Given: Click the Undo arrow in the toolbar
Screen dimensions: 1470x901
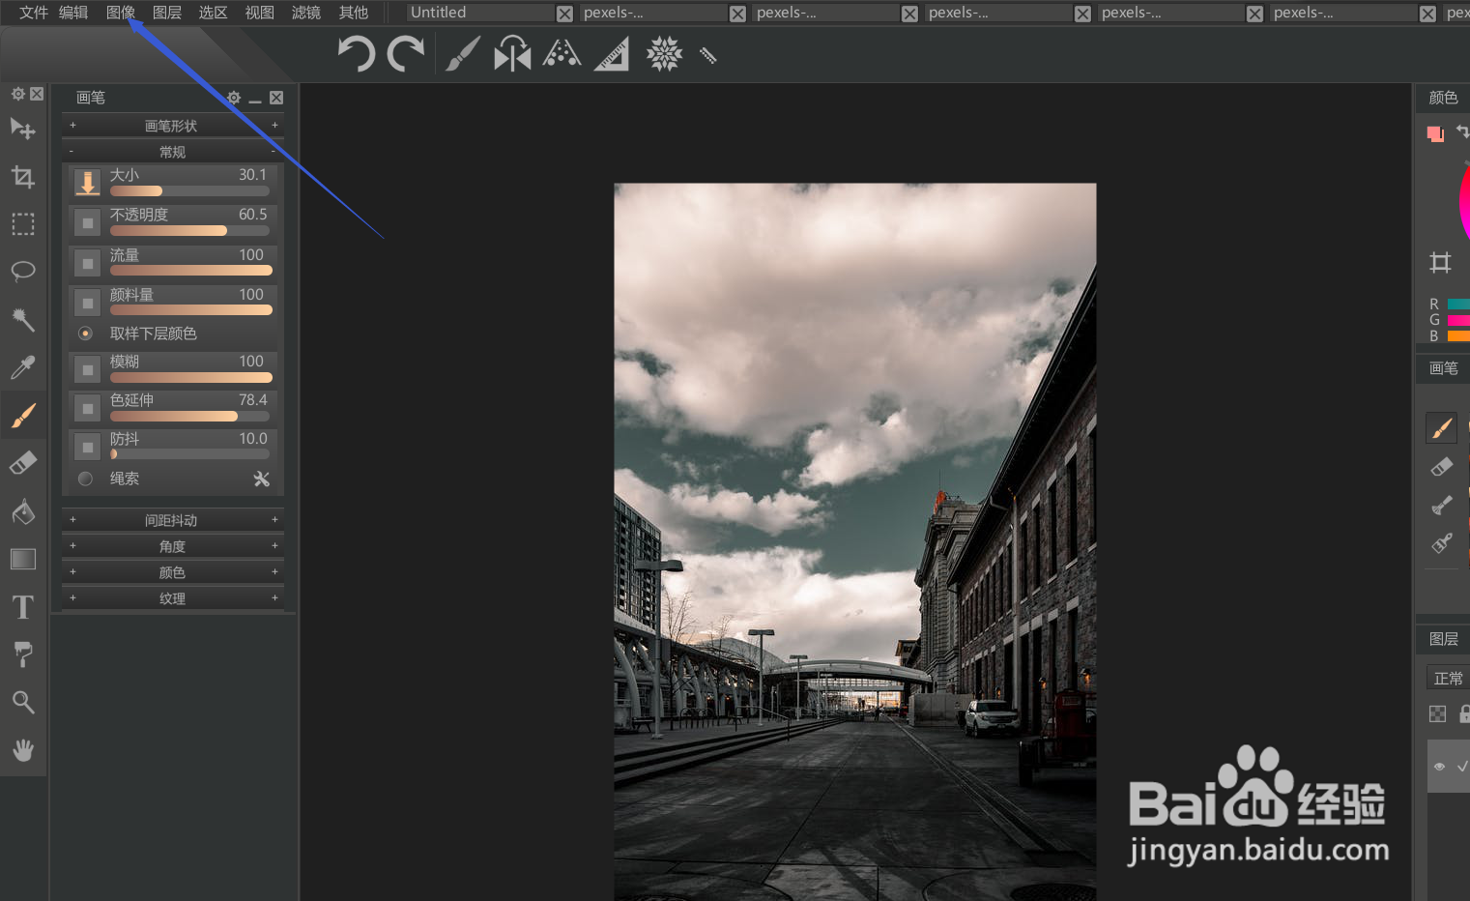Looking at the screenshot, I should (356, 54).
